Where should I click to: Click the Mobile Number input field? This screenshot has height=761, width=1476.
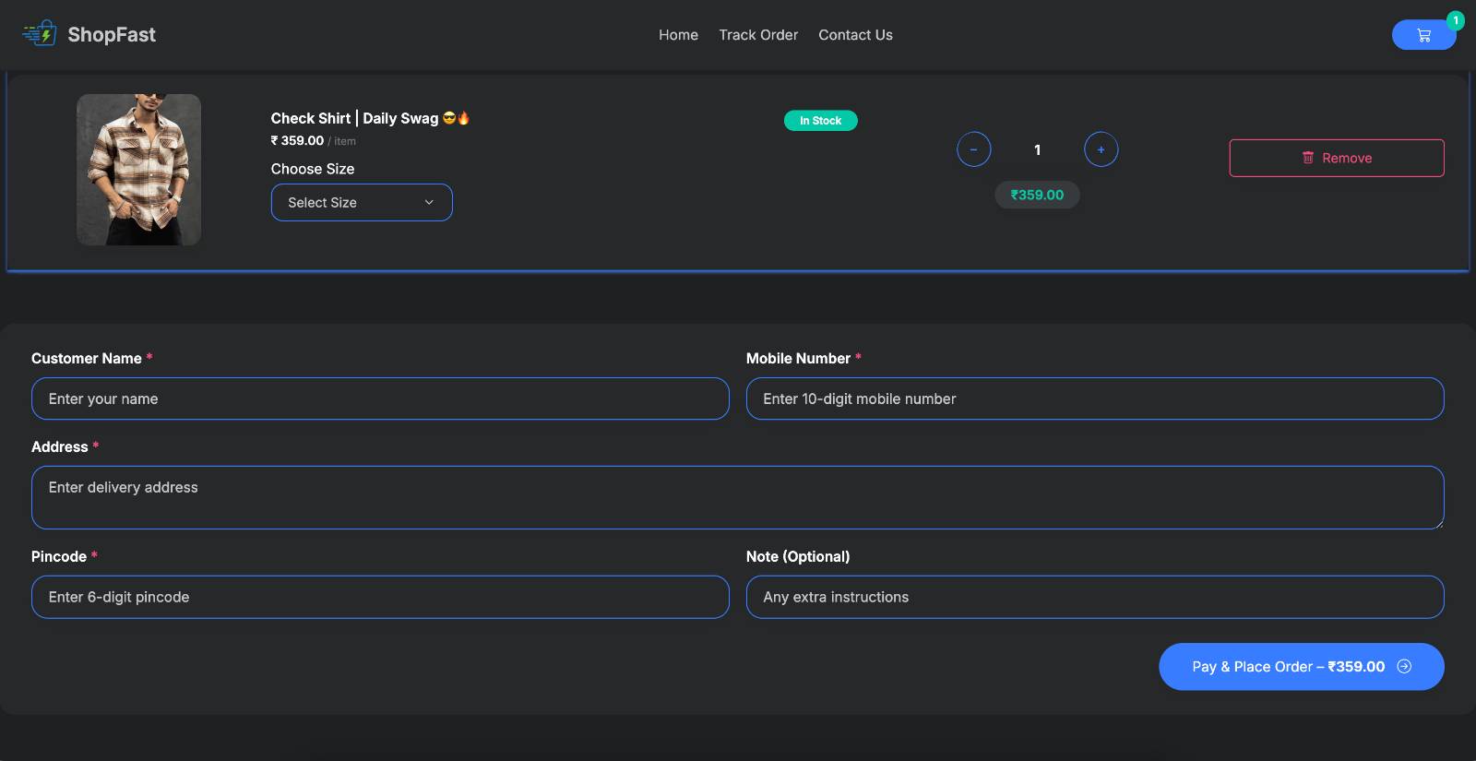click(x=1094, y=398)
